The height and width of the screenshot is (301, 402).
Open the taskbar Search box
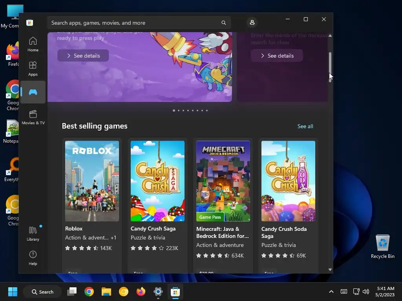click(x=42, y=292)
